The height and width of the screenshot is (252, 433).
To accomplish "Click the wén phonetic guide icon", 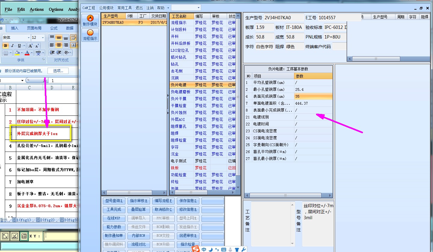I will tap(38, 53).
